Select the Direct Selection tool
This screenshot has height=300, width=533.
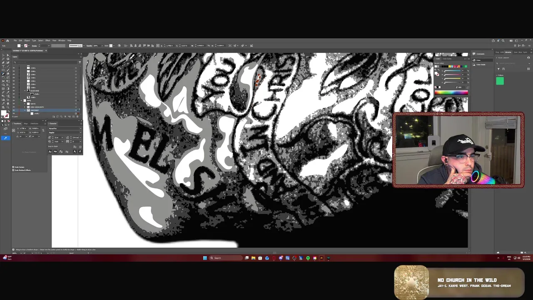(8, 55)
